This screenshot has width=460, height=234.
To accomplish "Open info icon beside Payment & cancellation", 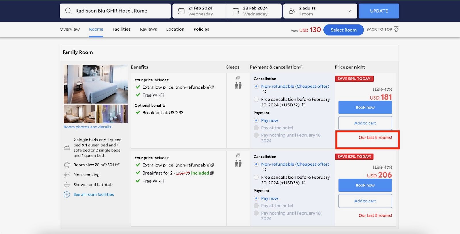I will tap(301, 67).
